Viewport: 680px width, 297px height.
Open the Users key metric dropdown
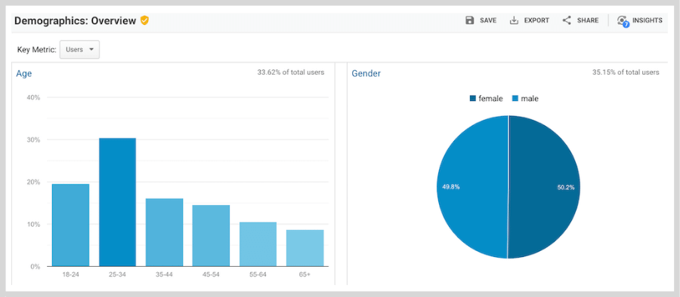point(80,49)
